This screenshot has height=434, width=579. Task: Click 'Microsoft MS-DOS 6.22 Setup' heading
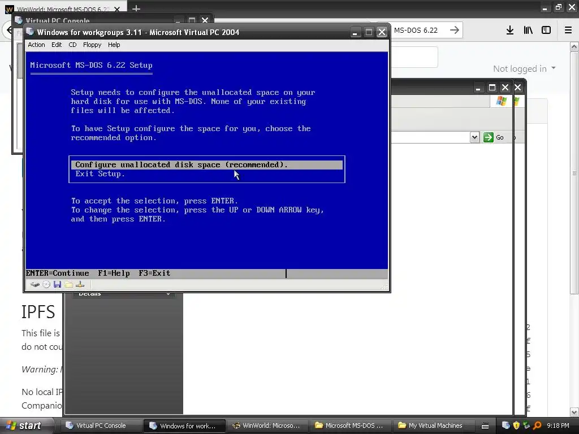pos(91,66)
